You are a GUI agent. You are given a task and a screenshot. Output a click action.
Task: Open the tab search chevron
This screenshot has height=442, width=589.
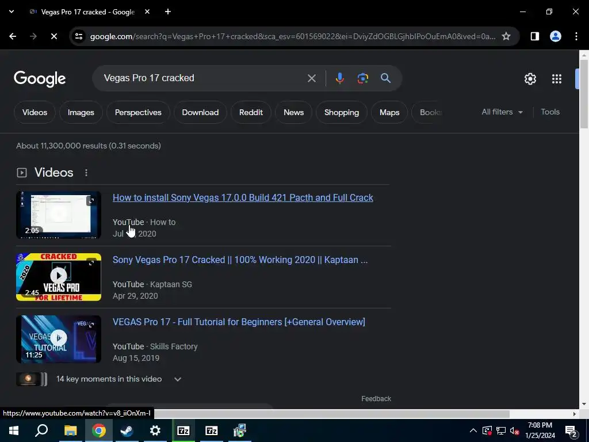[x=12, y=12]
